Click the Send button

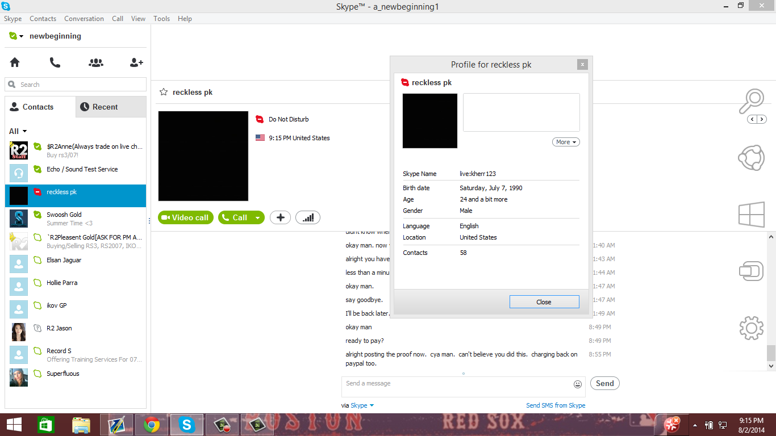pos(605,383)
